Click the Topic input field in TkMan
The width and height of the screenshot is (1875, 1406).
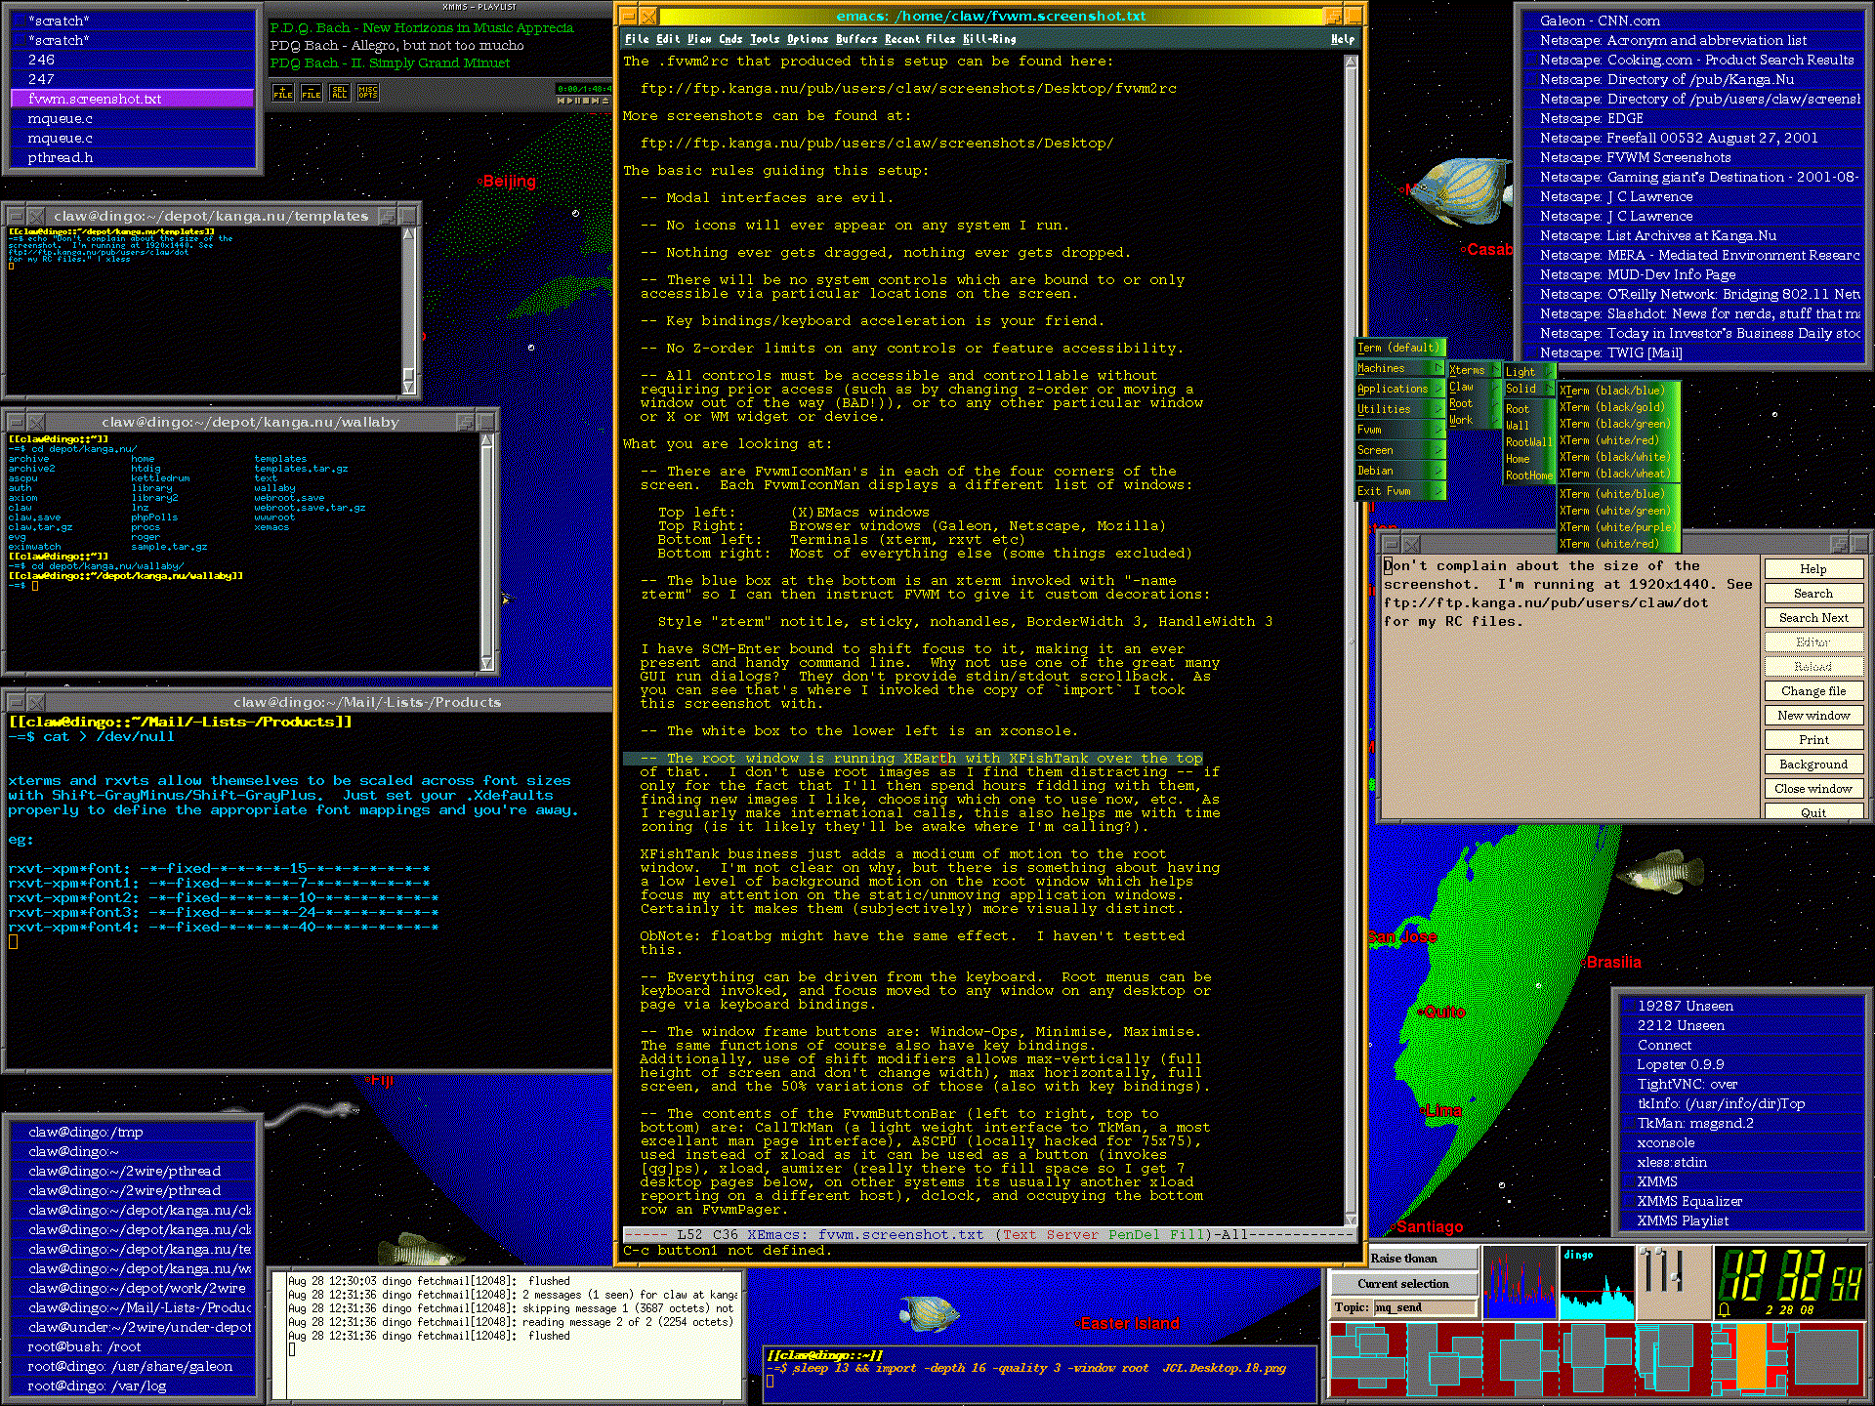pyautogui.click(x=1425, y=1307)
